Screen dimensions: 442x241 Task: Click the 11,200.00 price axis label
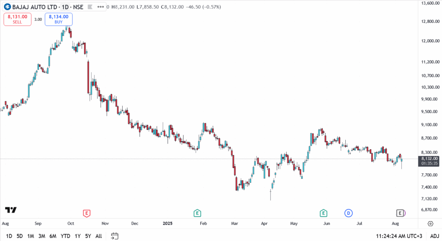(430, 62)
